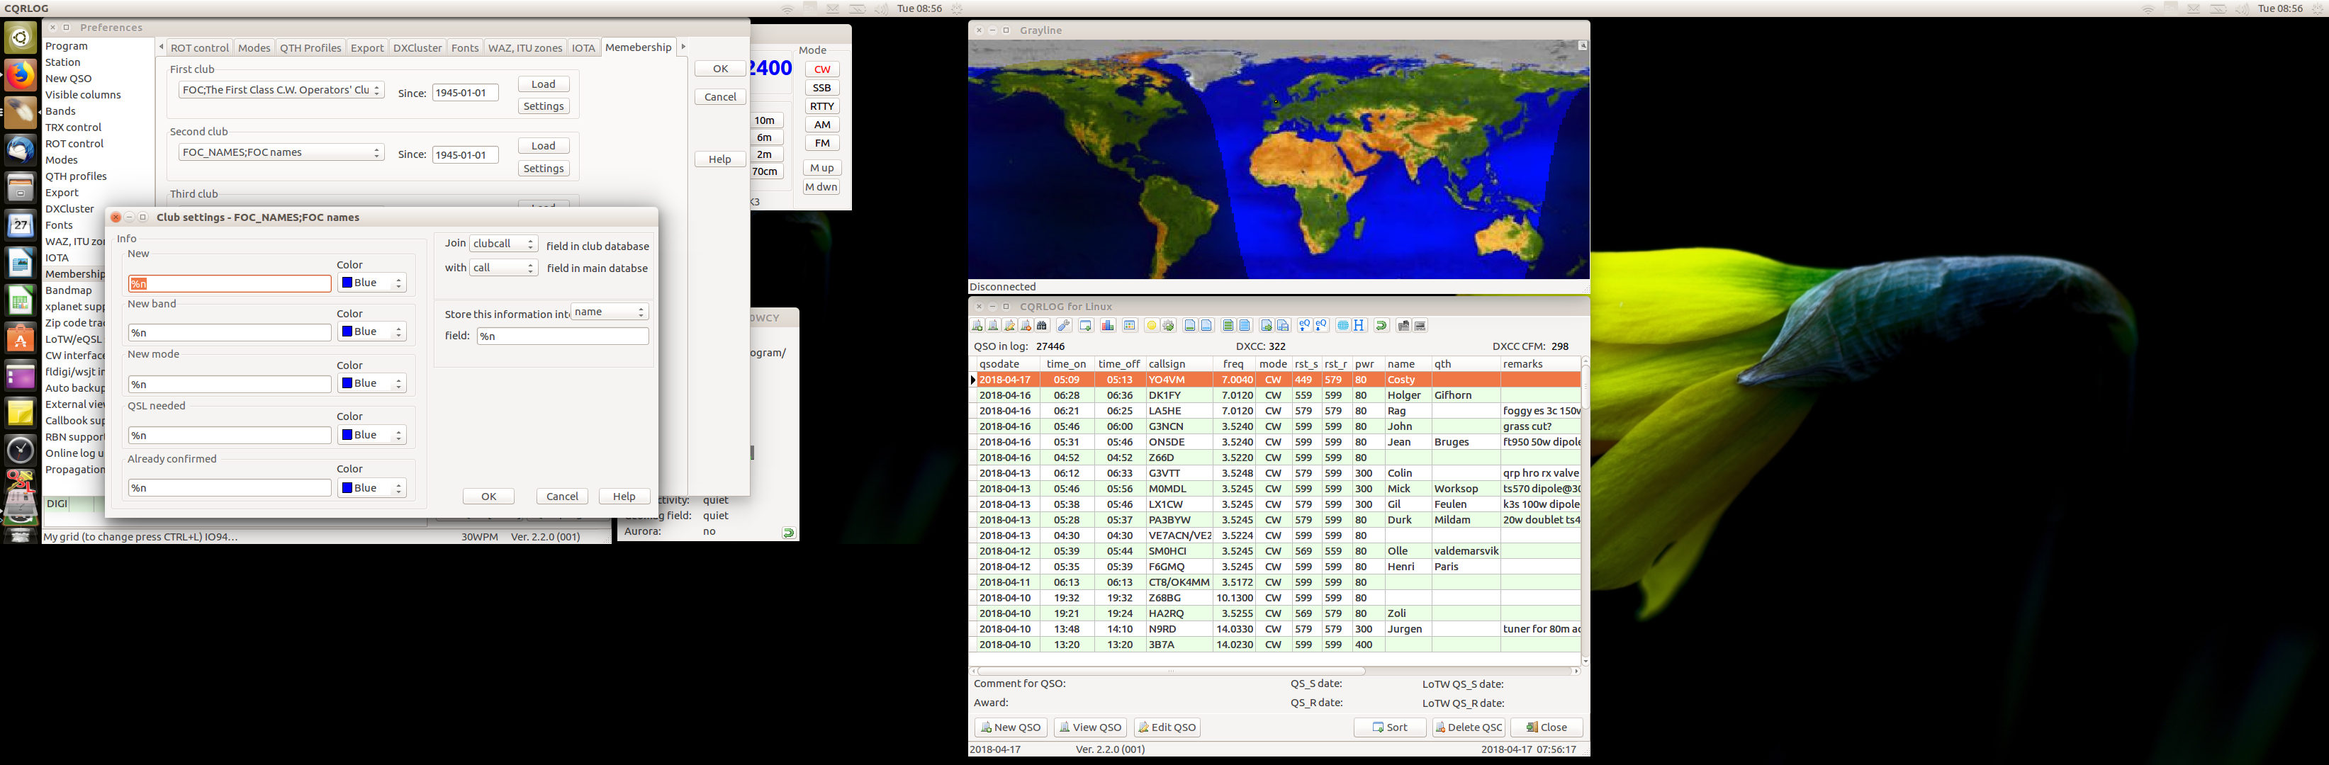Image resolution: width=2329 pixels, height=765 pixels.
Task: Switch to the QTH Profiles tab
Action: (x=310, y=48)
